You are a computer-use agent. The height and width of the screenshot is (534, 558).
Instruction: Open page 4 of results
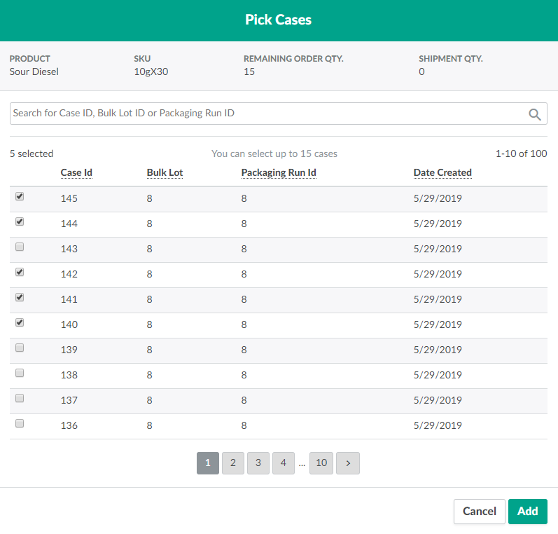[x=284, y=463]
